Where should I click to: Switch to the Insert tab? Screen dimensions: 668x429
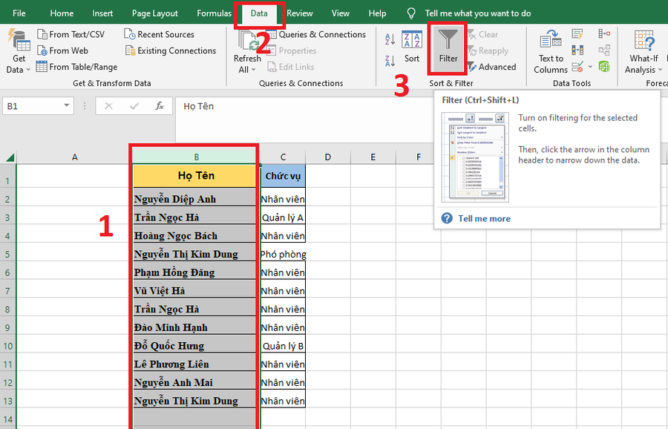click(102, 13)
